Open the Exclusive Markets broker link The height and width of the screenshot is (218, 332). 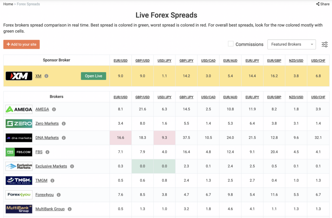point(51,166)
